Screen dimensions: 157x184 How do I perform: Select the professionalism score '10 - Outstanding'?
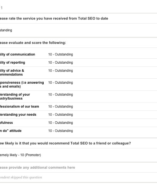(x=61, y=107)
